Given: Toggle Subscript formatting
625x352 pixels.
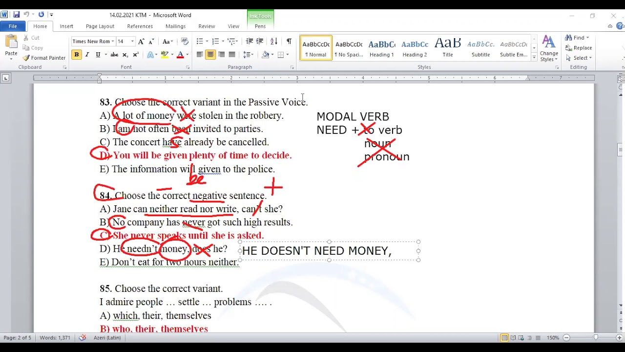Looking at the screenshot, I should click(x=125, y=55).
